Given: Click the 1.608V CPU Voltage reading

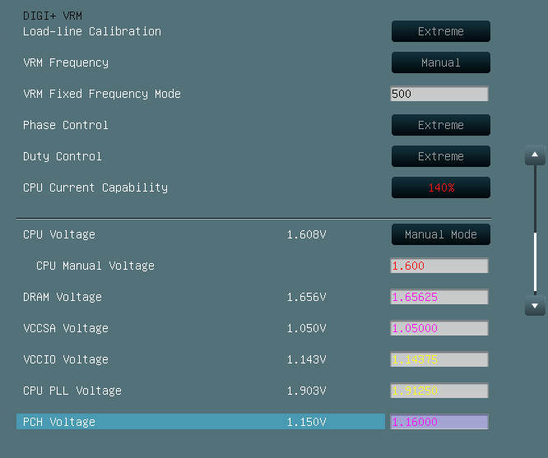Looking at the screenshot, I should pyautogui.click(x=307, y=234).
